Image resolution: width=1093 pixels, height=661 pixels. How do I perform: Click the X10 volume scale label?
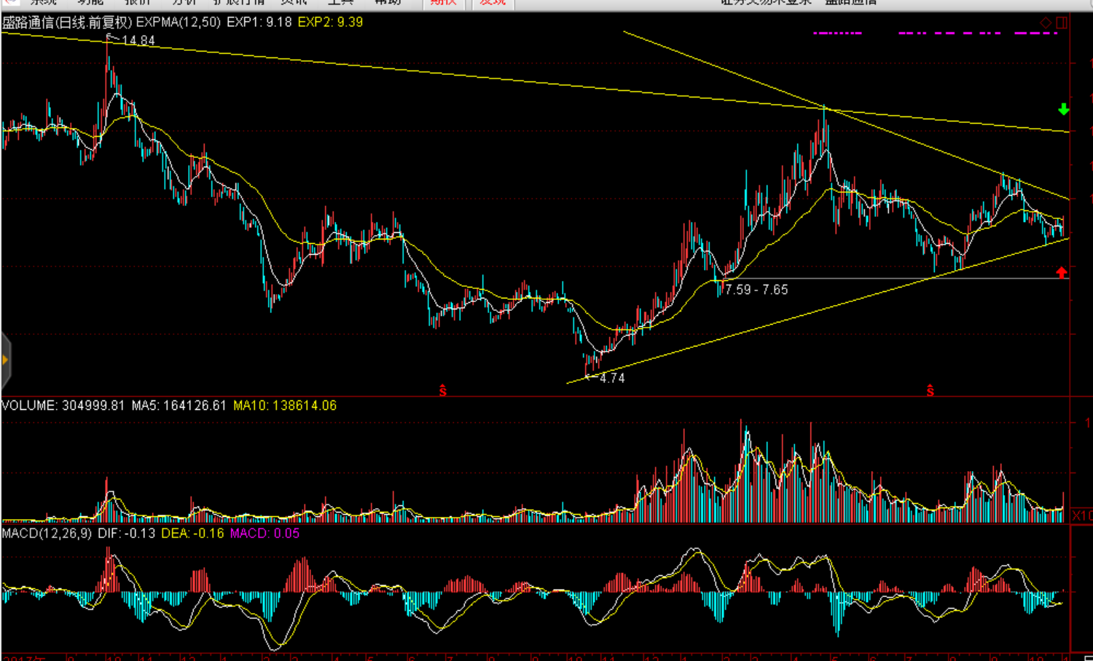pyautogui.click(x=1081, y=515)
